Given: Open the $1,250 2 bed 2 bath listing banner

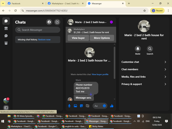Looking at the screenshot, I should pyautogui.click(x=91, y=31).
